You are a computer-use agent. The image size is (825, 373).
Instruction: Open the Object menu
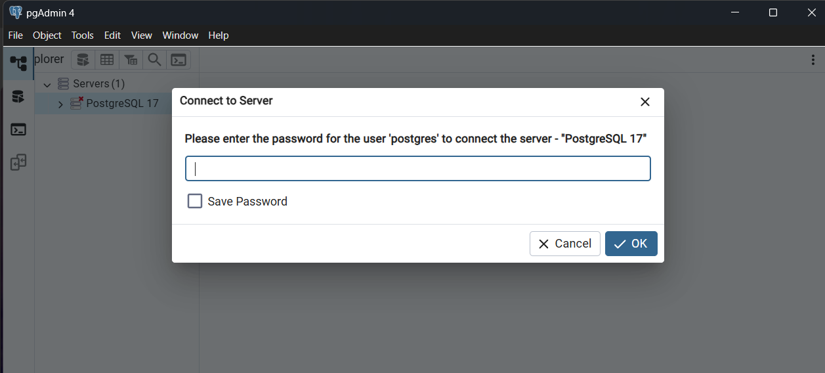[x=47, y=35]
